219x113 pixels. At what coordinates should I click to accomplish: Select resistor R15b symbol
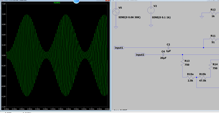(x=203, y=77)
